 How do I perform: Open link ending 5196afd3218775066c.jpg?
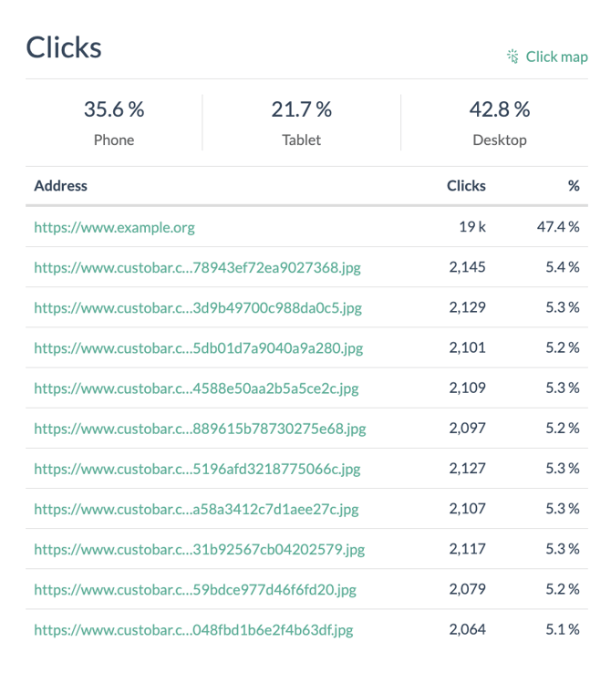197,468
